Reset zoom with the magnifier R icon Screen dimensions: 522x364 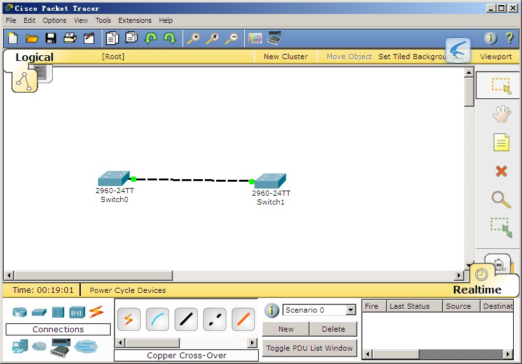click(x=212, y=38)
